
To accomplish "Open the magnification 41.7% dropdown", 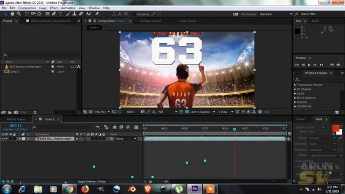I will pos(102,112).
